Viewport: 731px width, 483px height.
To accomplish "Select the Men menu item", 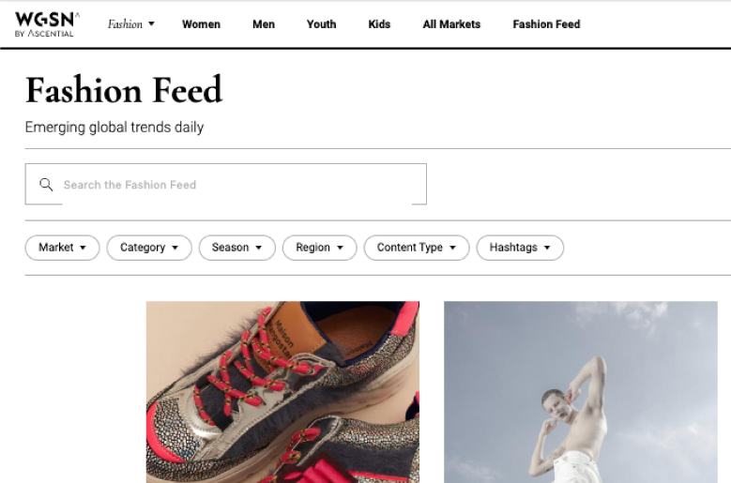I will [x=264, y=24].
